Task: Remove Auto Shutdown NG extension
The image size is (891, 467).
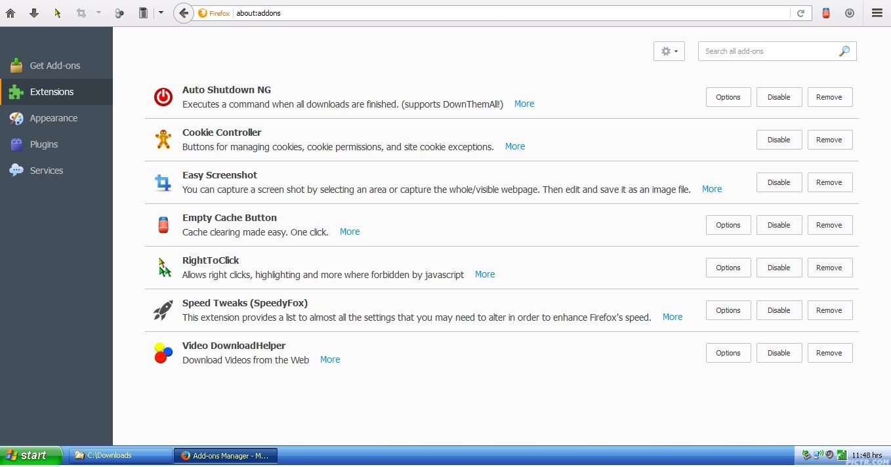Action: (x=829, y=97)
